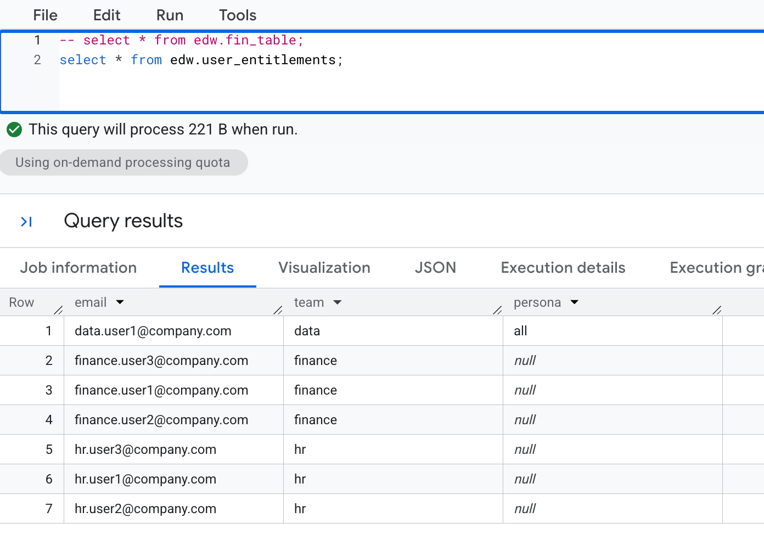Click the finance team cell in row 4
The height and width of the screenshot is (551, 764).
(393, 420)
